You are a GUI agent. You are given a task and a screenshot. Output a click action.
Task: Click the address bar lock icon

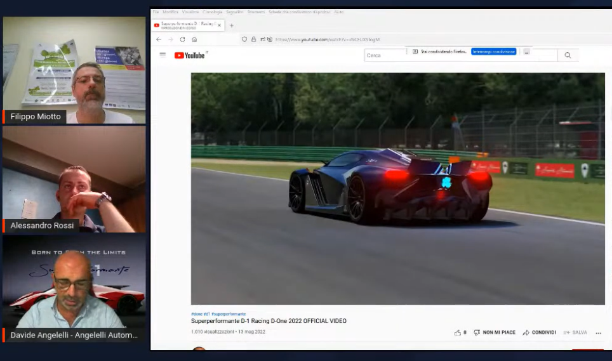(253, 39)
